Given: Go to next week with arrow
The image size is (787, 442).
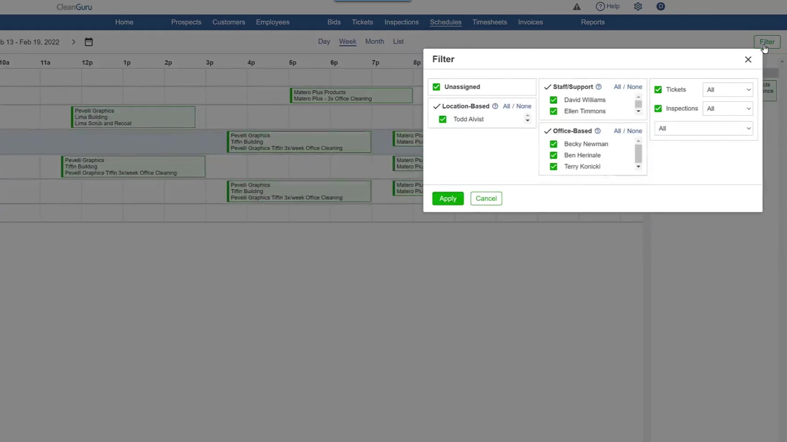Looking at the screenshot, I should tap(73, 42).
